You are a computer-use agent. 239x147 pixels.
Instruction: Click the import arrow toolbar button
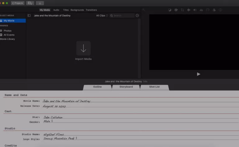tap(40, 3)
